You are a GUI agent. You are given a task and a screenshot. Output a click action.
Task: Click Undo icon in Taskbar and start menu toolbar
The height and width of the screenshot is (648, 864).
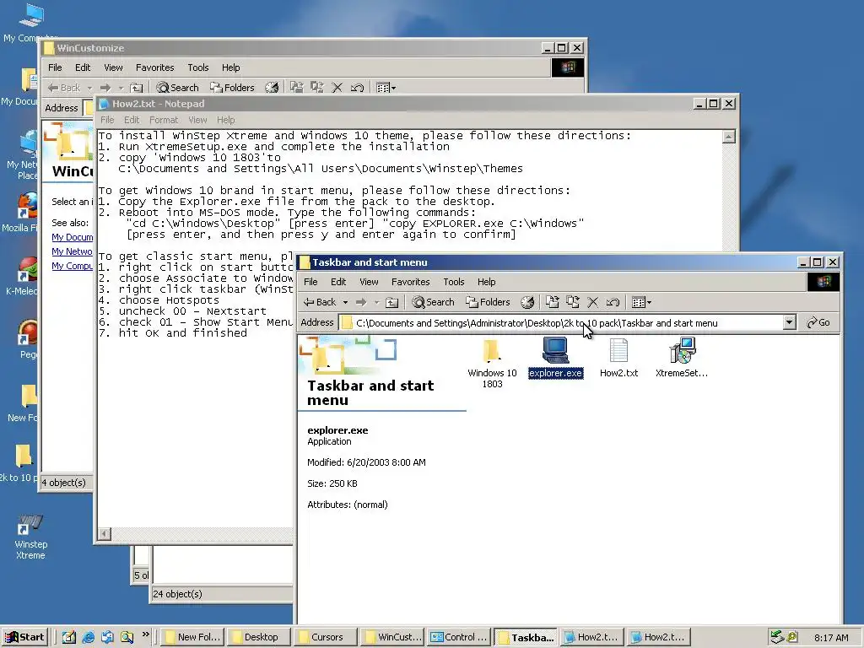613,302
